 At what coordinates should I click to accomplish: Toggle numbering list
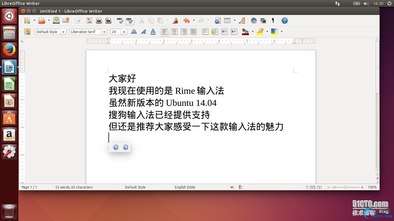point(205,32)
